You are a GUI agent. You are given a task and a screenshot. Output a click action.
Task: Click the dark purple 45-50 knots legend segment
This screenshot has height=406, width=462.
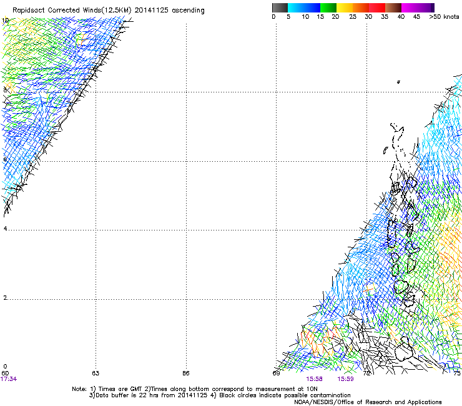point(426,7)
